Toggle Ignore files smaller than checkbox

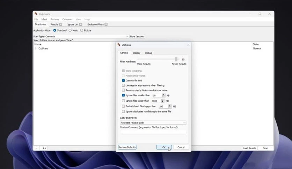click(123, 95)
